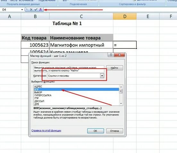177x153 pixels.
Task: Open the Категория dropdown arrow
Action: click(102, 76)
